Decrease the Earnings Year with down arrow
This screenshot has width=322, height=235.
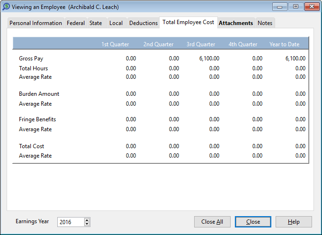point(87,224)
